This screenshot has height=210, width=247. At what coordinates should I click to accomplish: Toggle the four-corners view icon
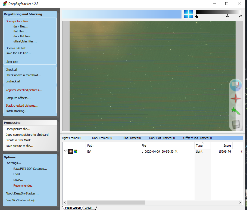pos(188,14)
